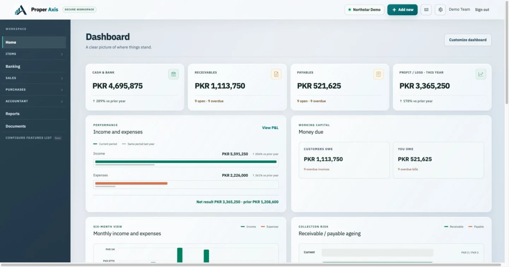
Task: Open the Customers Owe card
Action: (344, 160)
